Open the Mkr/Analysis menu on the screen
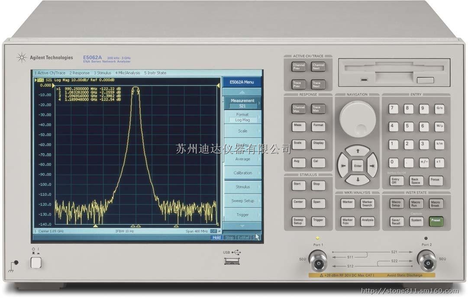 (x=127, y=73)
